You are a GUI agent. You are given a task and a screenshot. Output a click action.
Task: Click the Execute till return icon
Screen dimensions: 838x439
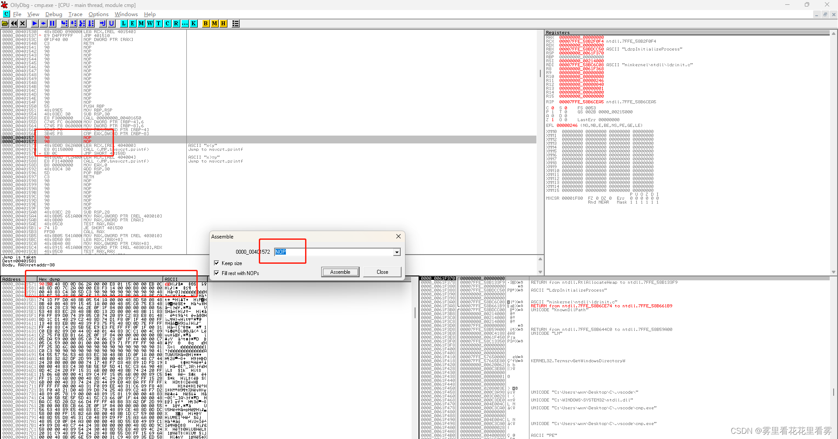tap(103, 24)
